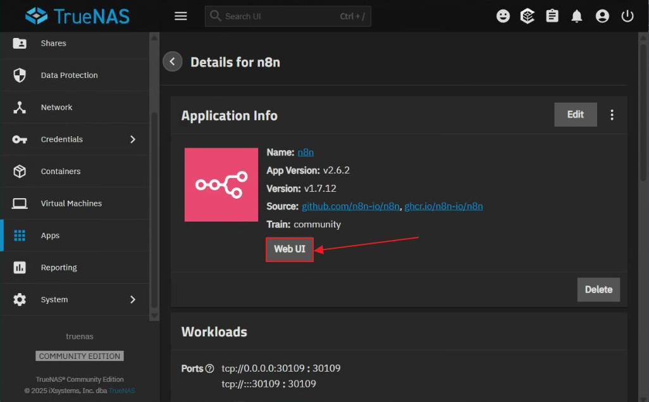
Task: Click the tcp://0.0.0.0:30109 port entry
Action: point(281,368)
